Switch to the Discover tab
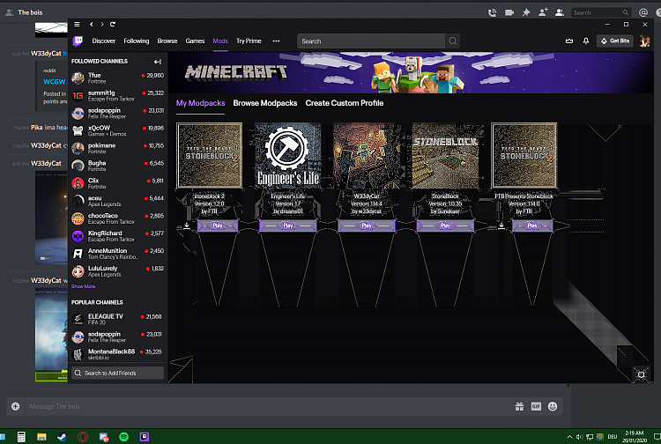The image size is (661, 444). click(104, 41)
